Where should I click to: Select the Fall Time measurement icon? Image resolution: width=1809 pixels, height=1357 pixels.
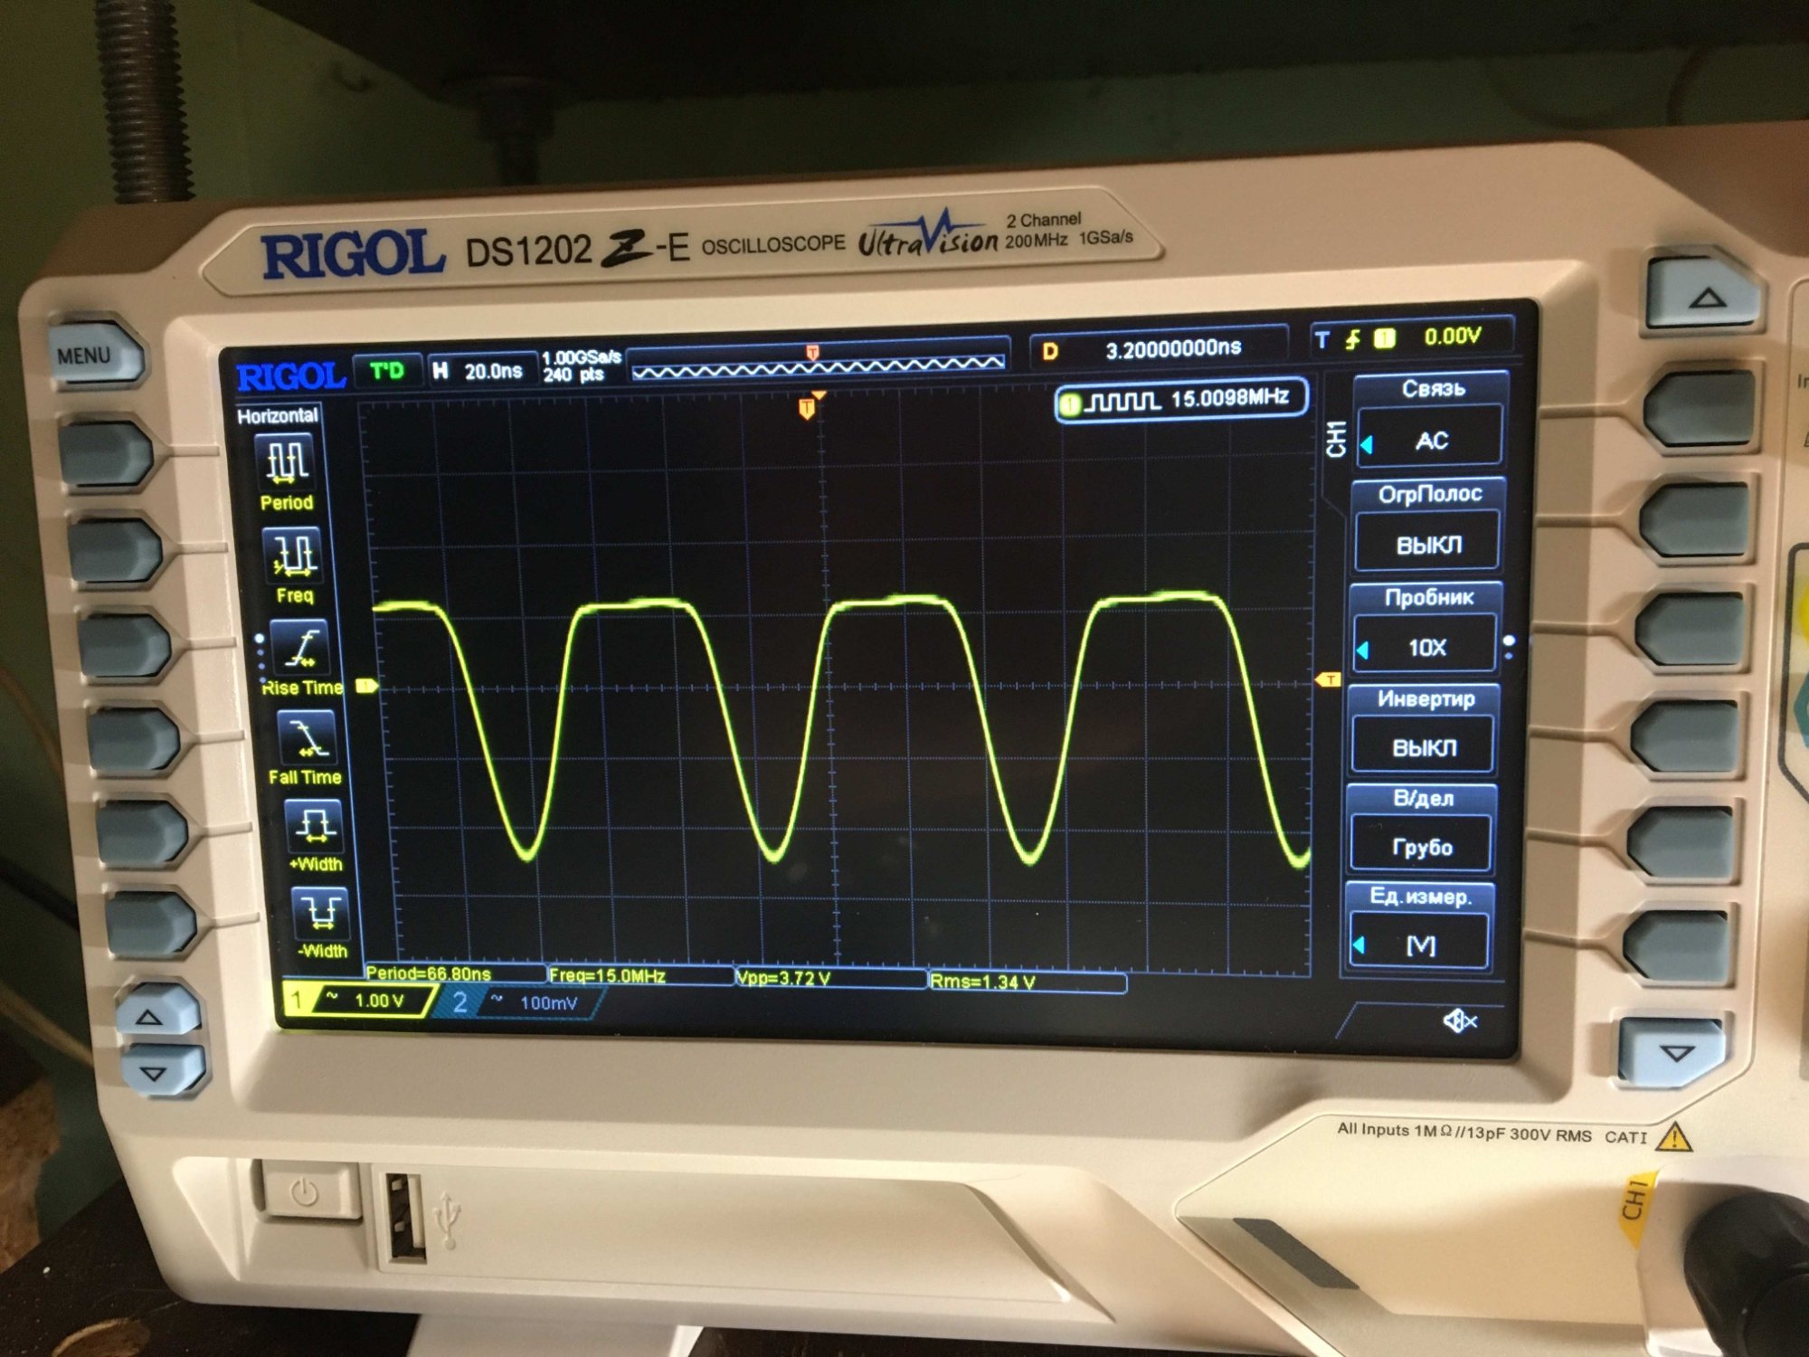[x=308, y=738]
